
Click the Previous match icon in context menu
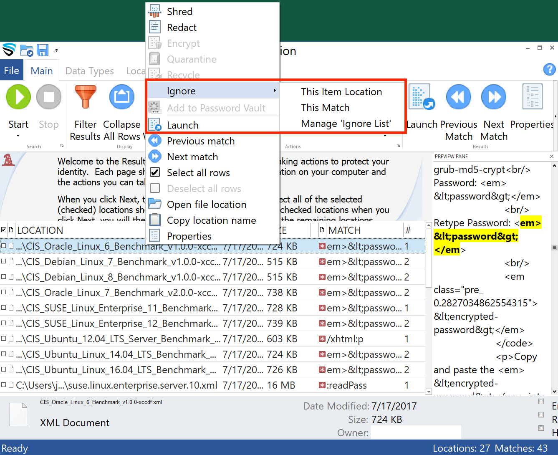click(x=155, y=141)
